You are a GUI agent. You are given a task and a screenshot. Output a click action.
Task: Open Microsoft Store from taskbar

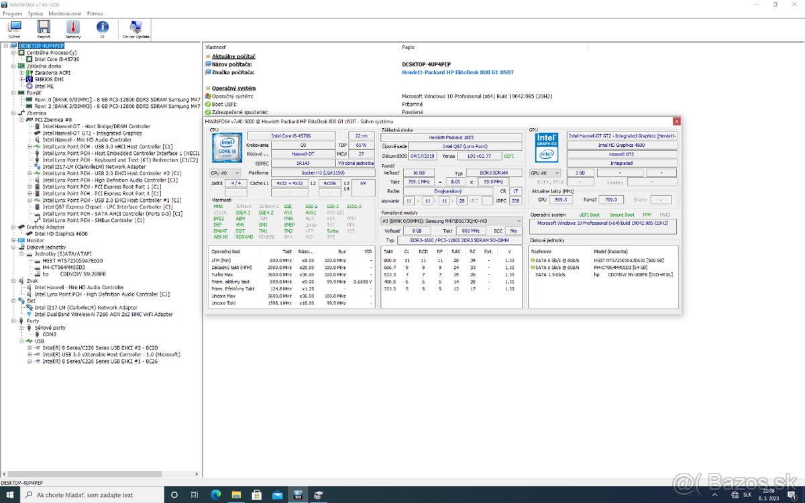(x=257, y=495)
